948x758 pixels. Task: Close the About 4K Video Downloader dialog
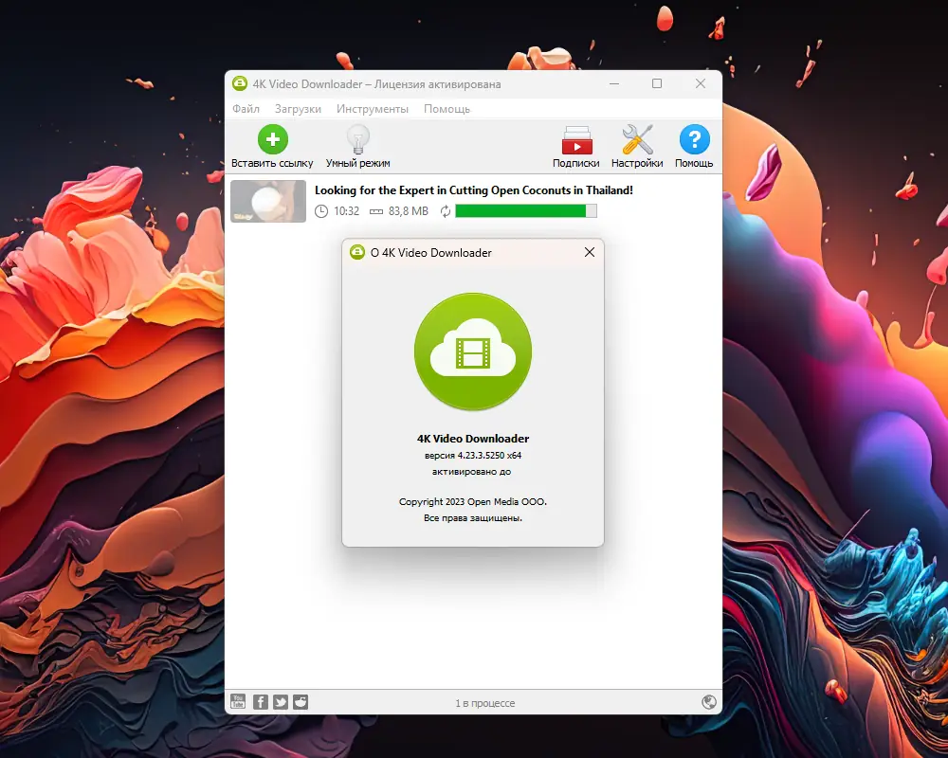590,252
